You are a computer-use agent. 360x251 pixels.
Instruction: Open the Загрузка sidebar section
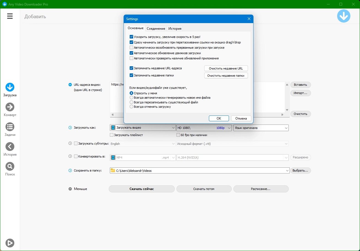(x=10, y=90)
